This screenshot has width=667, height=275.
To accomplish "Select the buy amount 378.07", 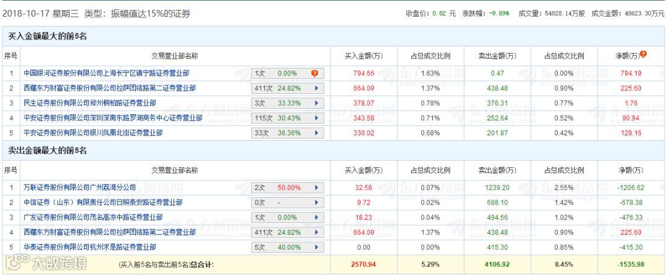I will point(364,103).
